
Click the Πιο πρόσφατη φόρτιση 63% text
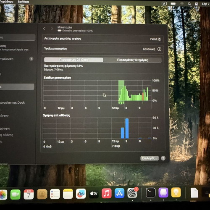click(x=63, y=66)
